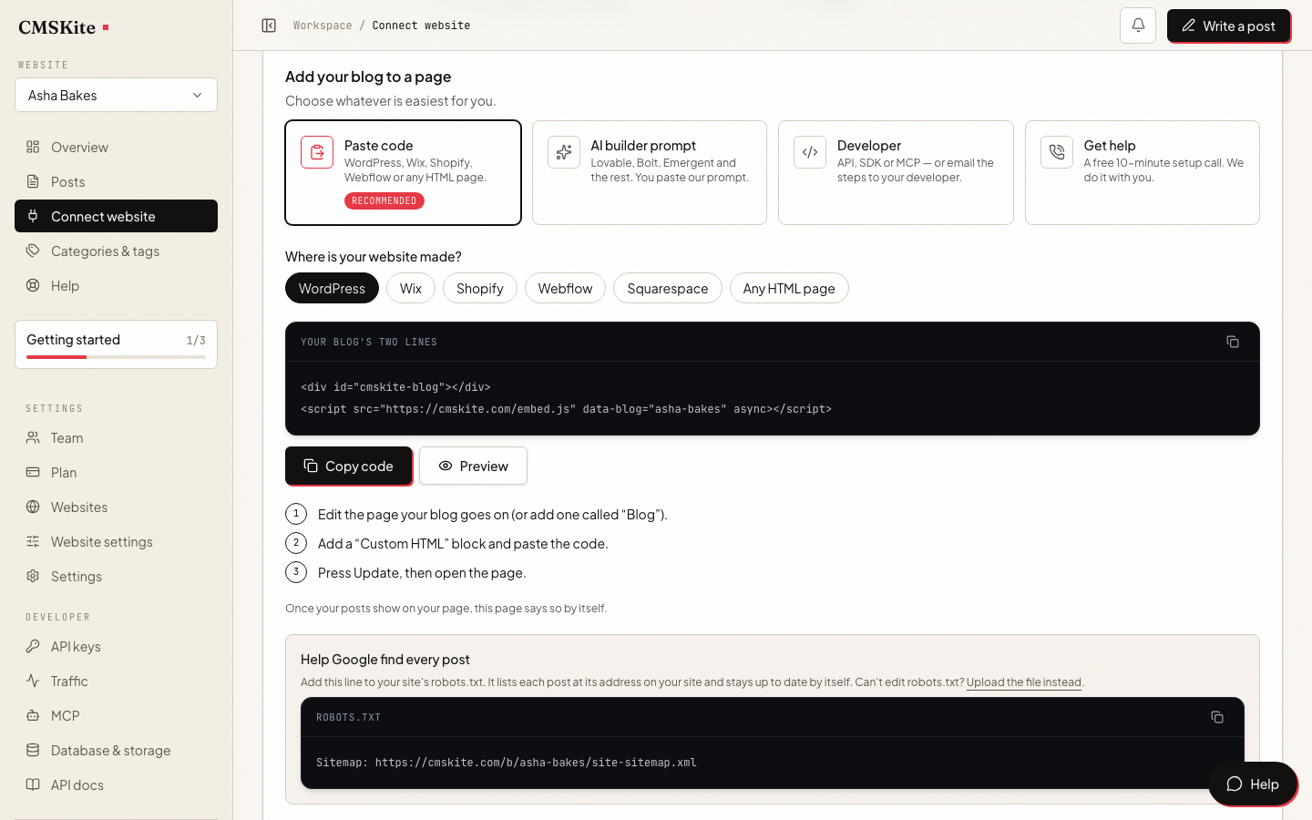Click Write a post button
Screen dimensions: 1312x820
coord(1228,26)
